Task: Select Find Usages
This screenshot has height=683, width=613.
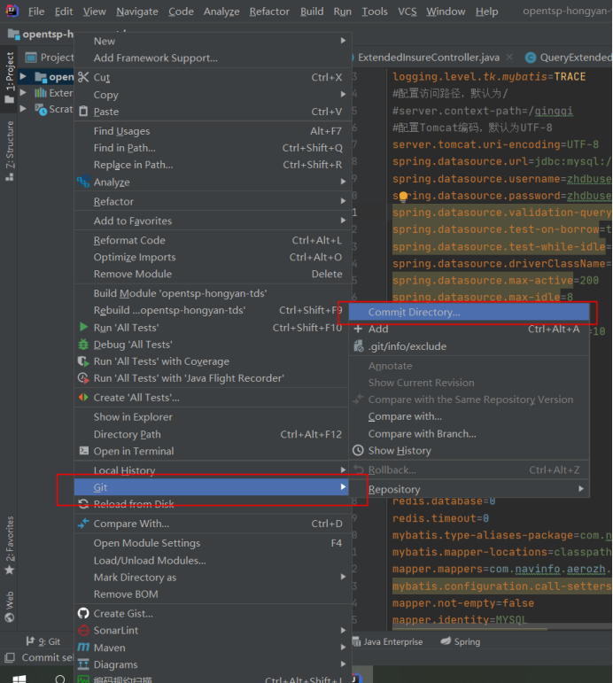Action: tap(213, 131)
